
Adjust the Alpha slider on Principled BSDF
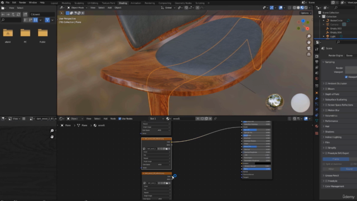pyautogui.click(x=257, y=169)
